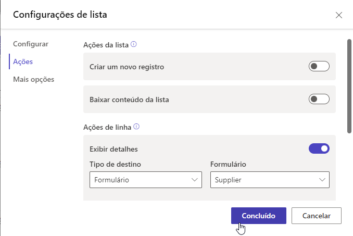Click the chevron arrow in the Supplier box
This screenshot has height=236, width=353.
pyautogui.click(x=322, y=180)
